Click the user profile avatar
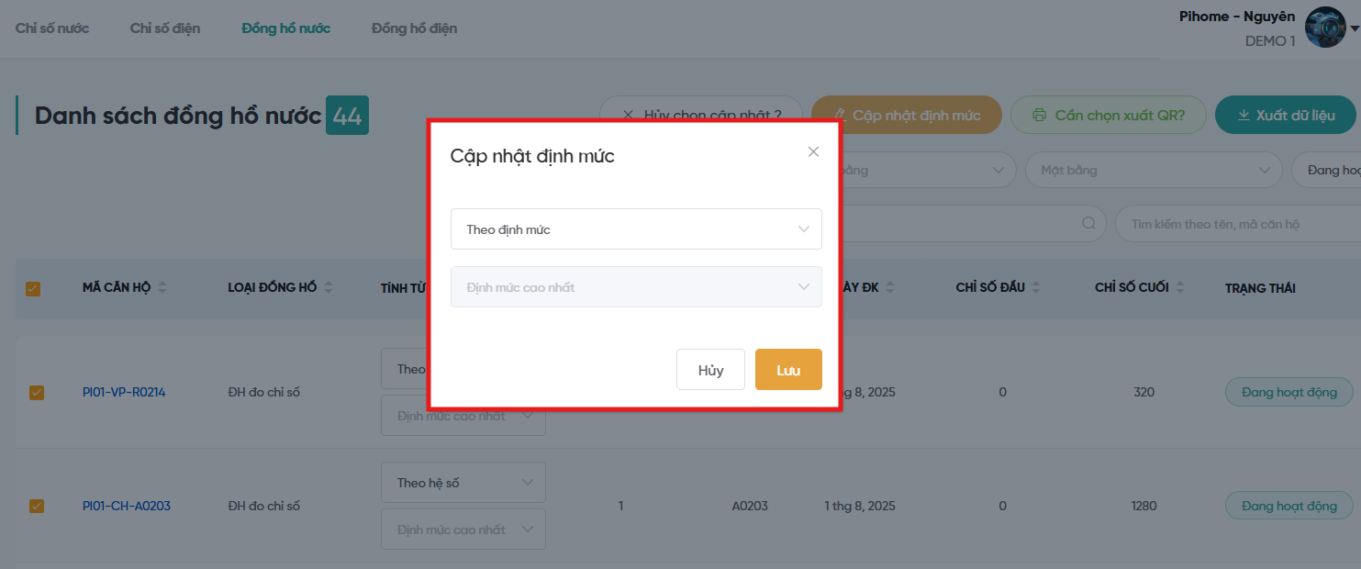Viewport: 1361px width, 569px height. click(1324, 28)
